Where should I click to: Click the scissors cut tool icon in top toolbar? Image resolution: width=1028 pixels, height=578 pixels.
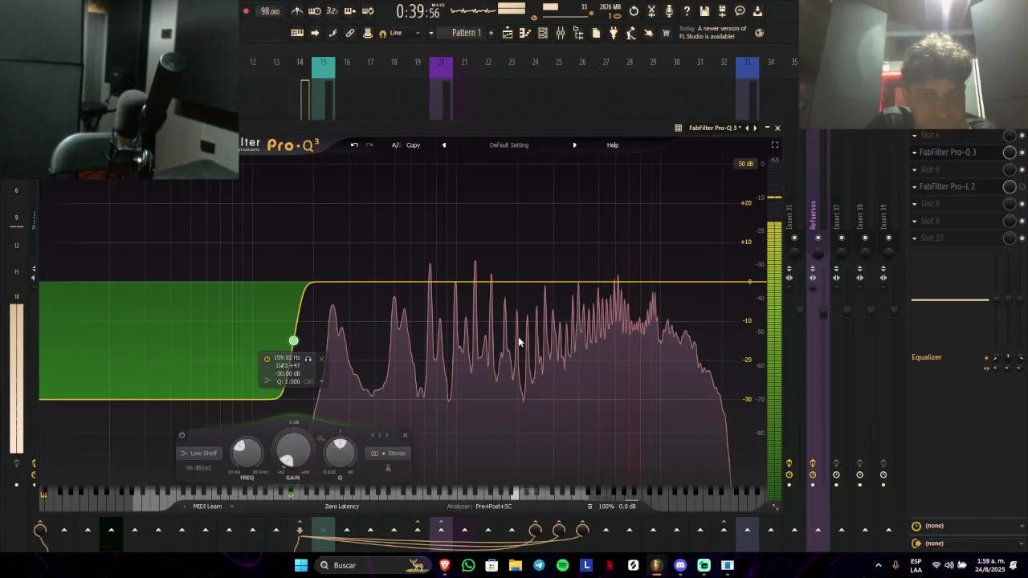coord(651,11)
